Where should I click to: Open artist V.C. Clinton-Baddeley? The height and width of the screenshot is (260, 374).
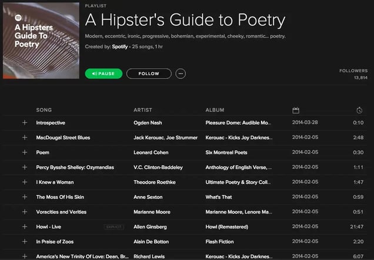pos(158,167)
